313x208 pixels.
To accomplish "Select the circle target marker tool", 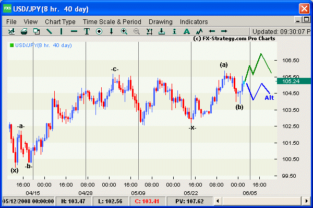I will click(x=99, y=31).
